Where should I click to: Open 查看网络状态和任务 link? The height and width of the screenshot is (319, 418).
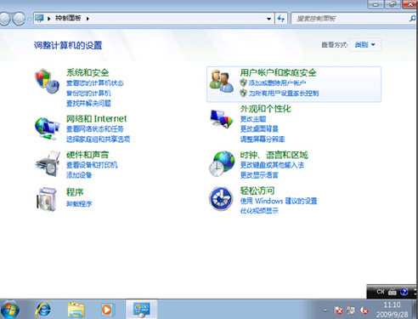point(95,129)
